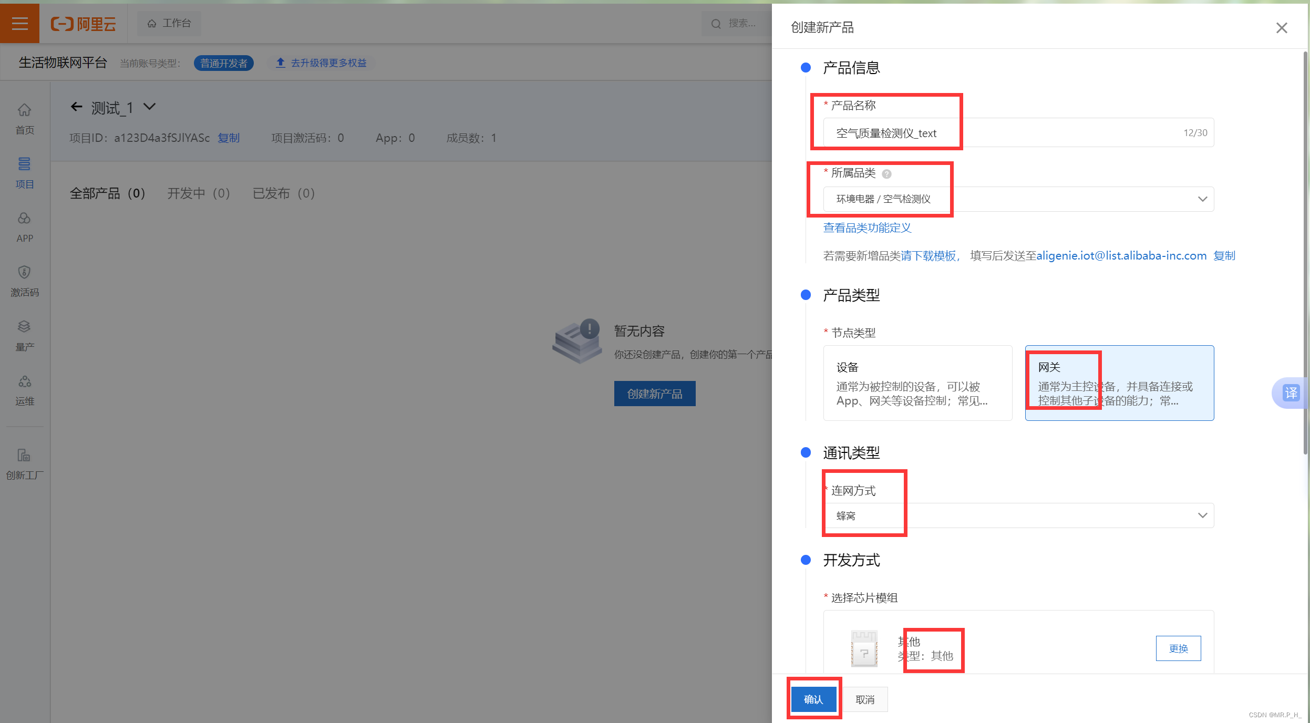Expand the 测试_1 project name chevron
This screenshot has height=723, width=1310.
[150, 107]
